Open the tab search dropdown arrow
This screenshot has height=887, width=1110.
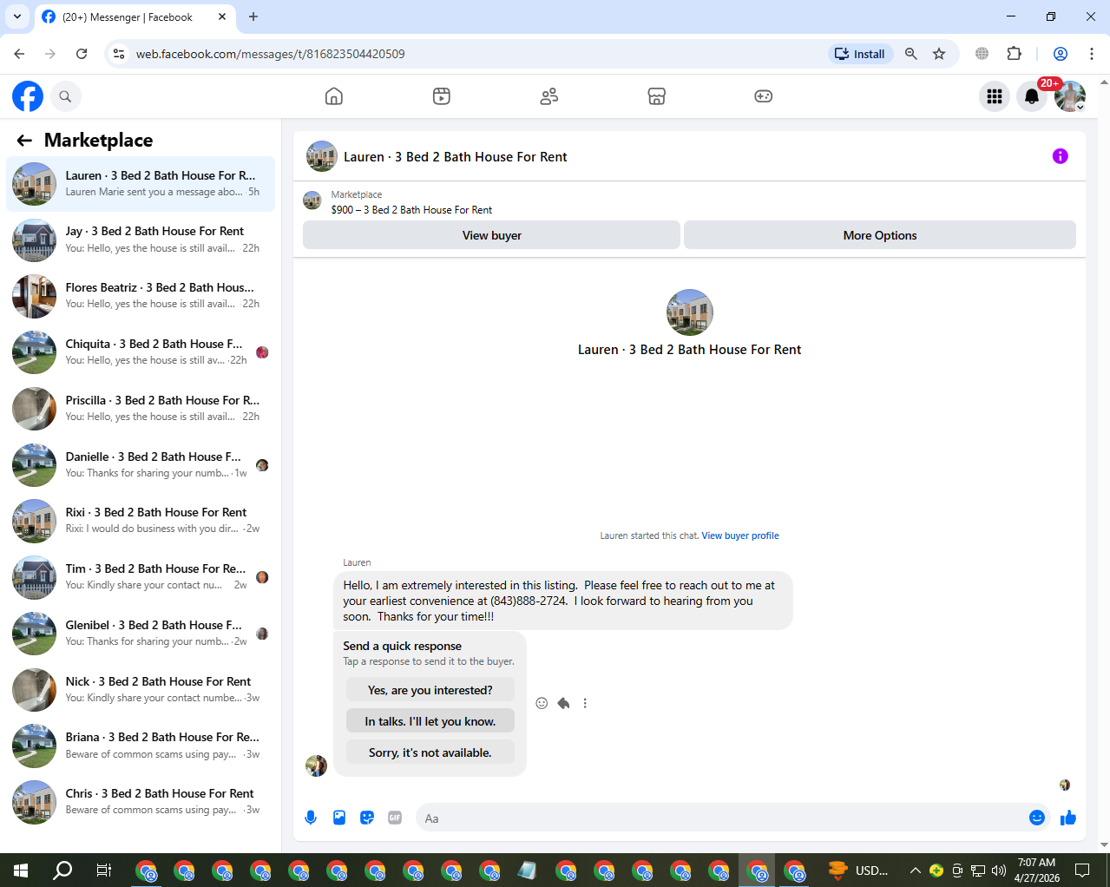click(16, 16)
